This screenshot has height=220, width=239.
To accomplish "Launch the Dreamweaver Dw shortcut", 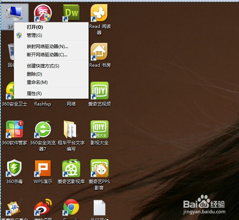I will pyautogui.click(x=71, y=13).
